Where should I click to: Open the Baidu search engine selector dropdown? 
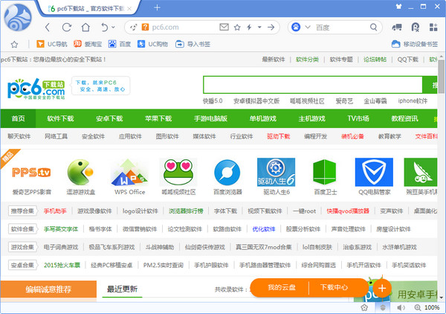click(308, 28)
